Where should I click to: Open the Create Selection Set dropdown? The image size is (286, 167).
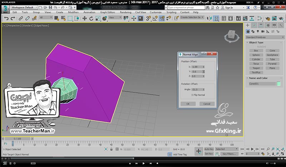[x=192, y=17]
